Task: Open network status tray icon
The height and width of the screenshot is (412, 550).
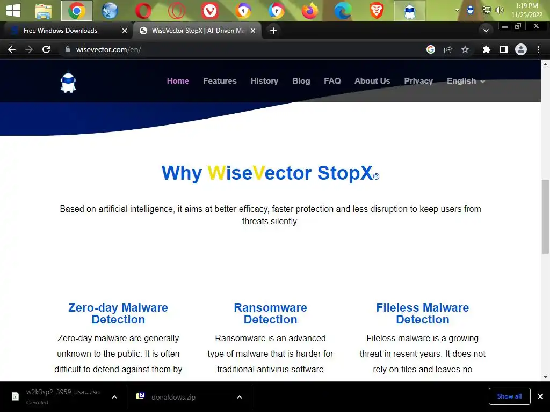Action: point(486,10)
